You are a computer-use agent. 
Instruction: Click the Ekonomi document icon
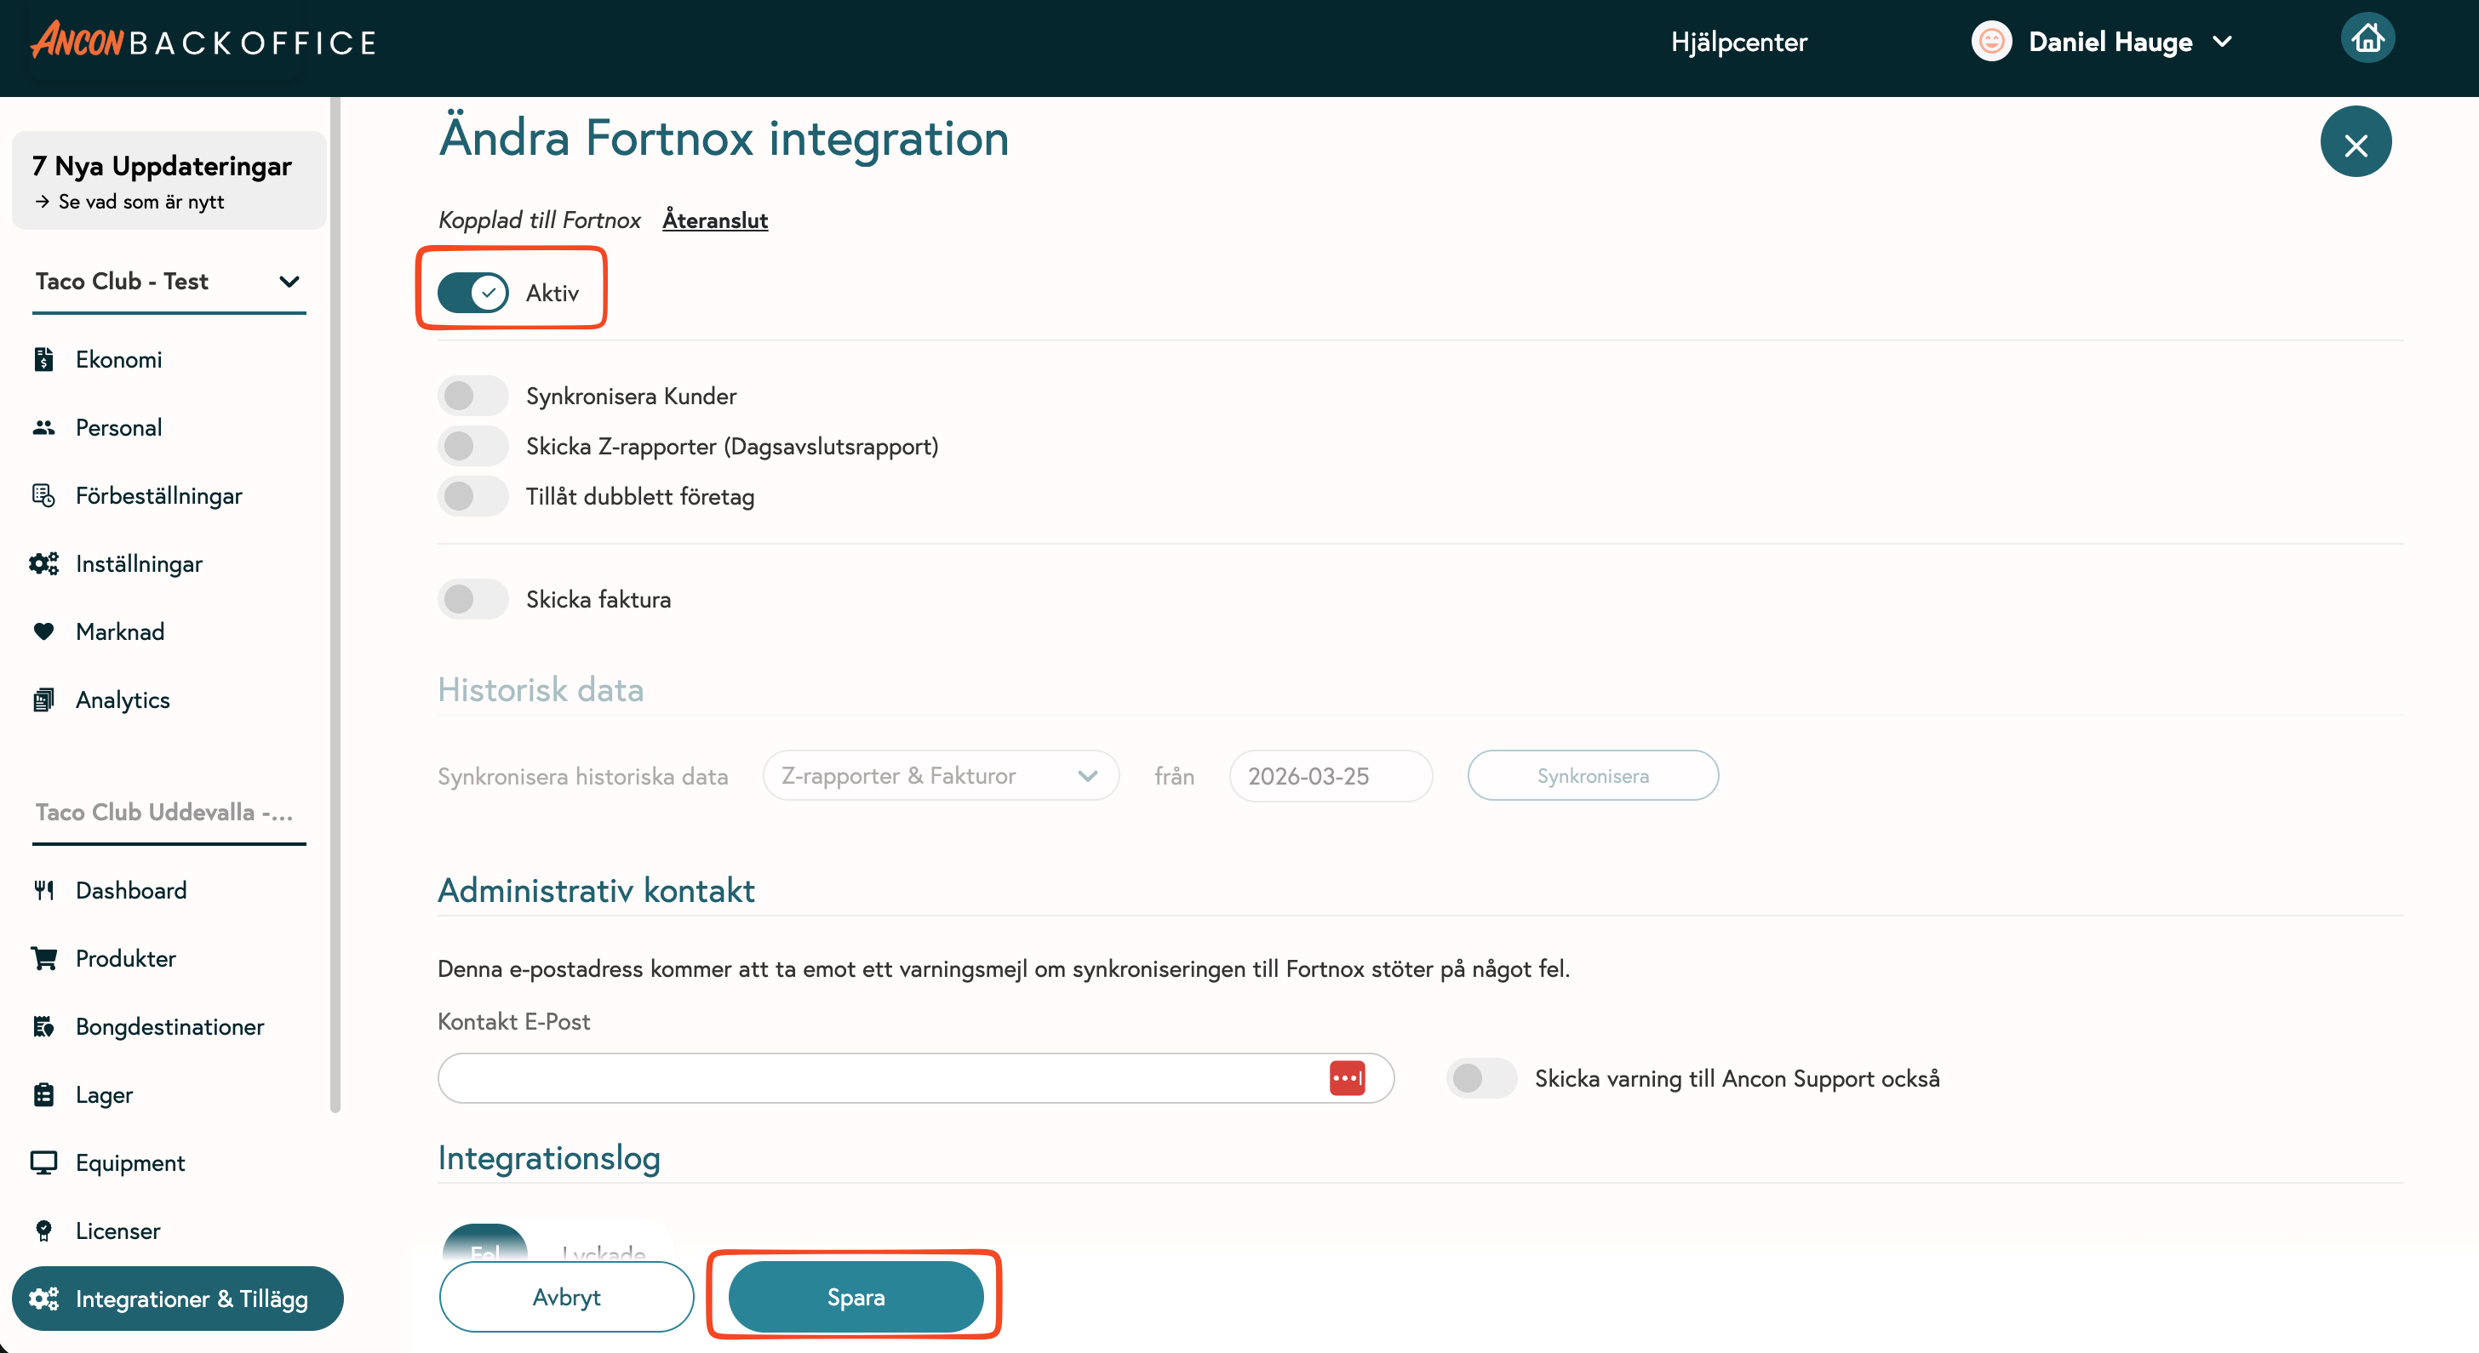(x=43, y=360)
